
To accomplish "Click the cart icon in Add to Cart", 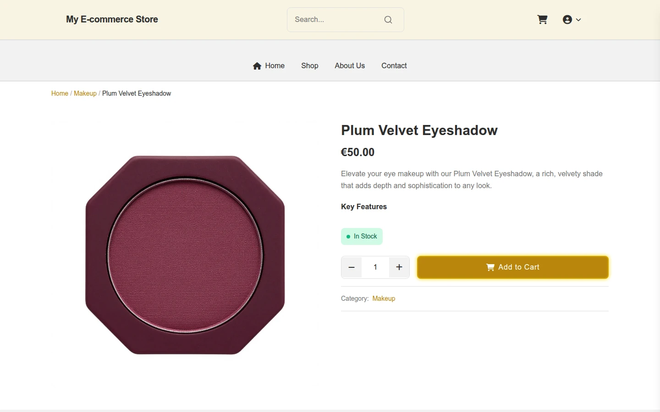I will click(490, 267).
